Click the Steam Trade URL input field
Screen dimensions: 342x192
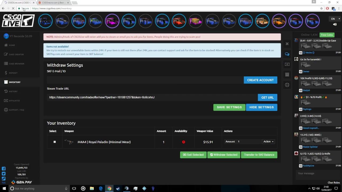[152, 97]
